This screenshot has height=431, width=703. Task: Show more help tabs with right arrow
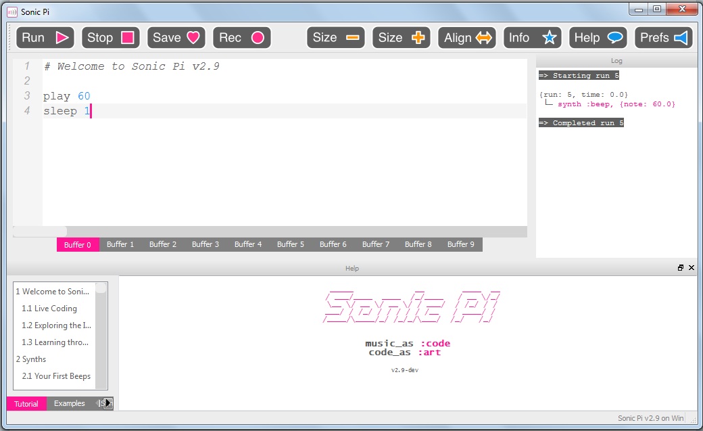click(108, 403)
